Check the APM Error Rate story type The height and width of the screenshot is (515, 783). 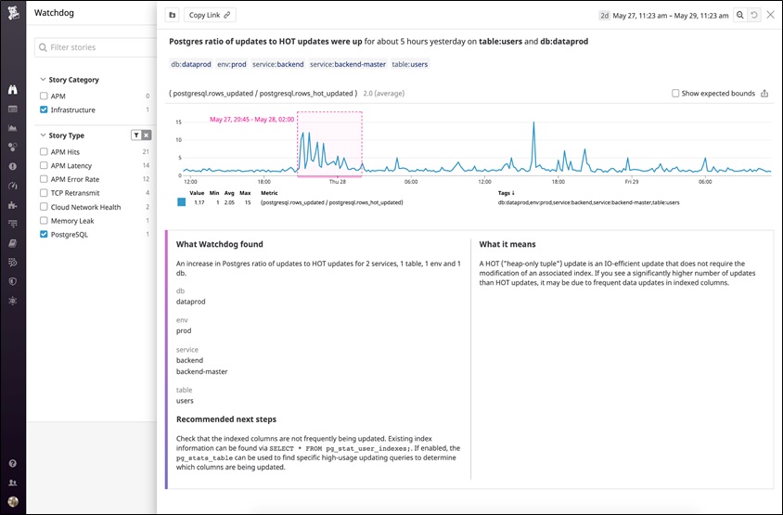pos(44,179)
